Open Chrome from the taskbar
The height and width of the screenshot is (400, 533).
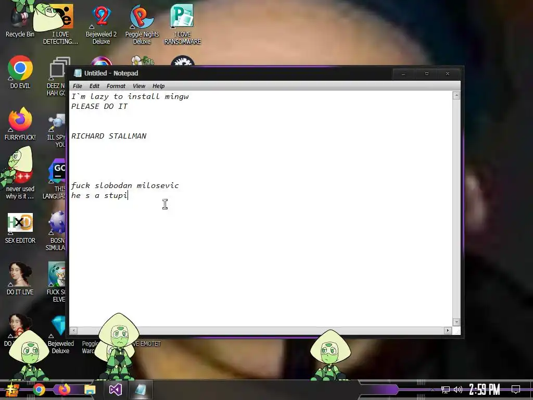pyautogui.click(x=39, y=390)
